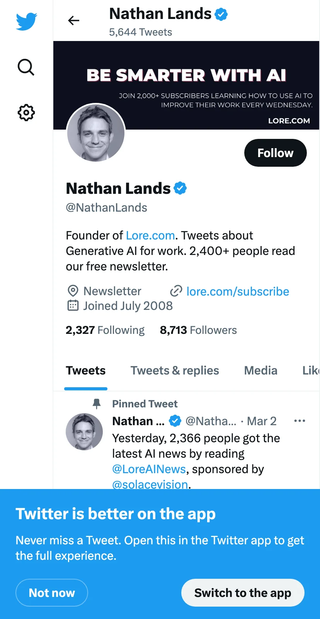Open the @LoreAINews mention in tweet
Image resolution: width=320 pixels, height=619 pixels.
tap(149, 469)
